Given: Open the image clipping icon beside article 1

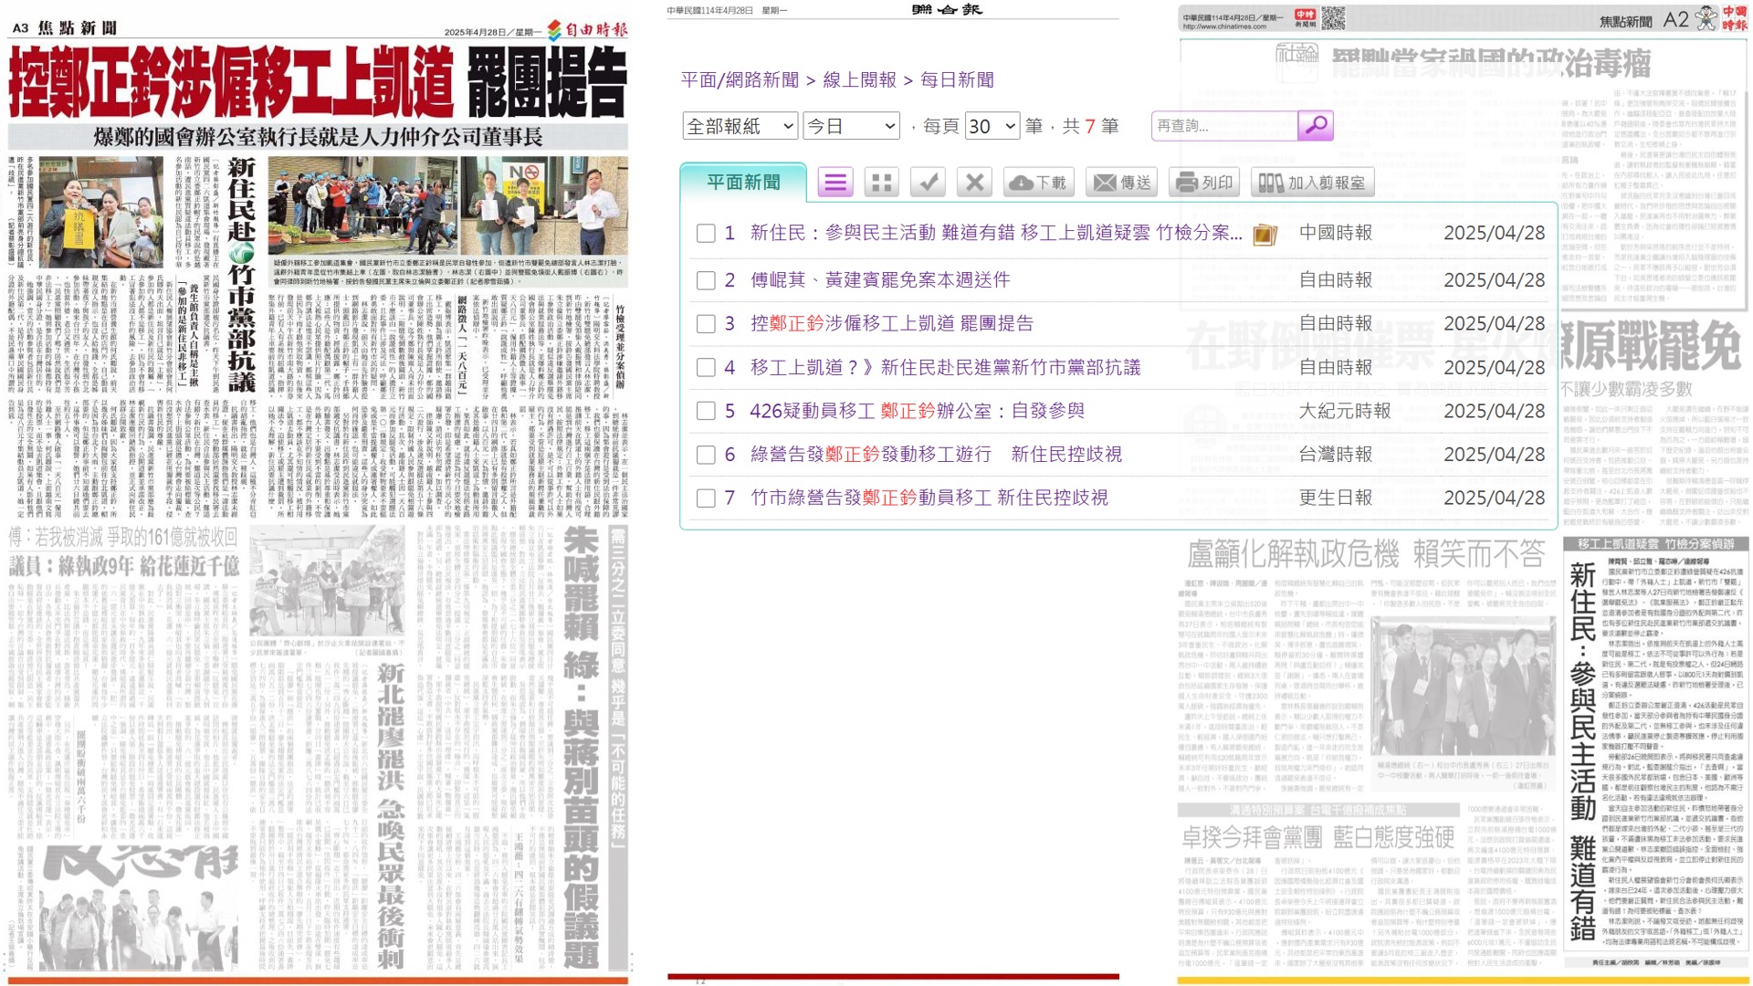Looking at the screenshot, I should coord(1265,235).
